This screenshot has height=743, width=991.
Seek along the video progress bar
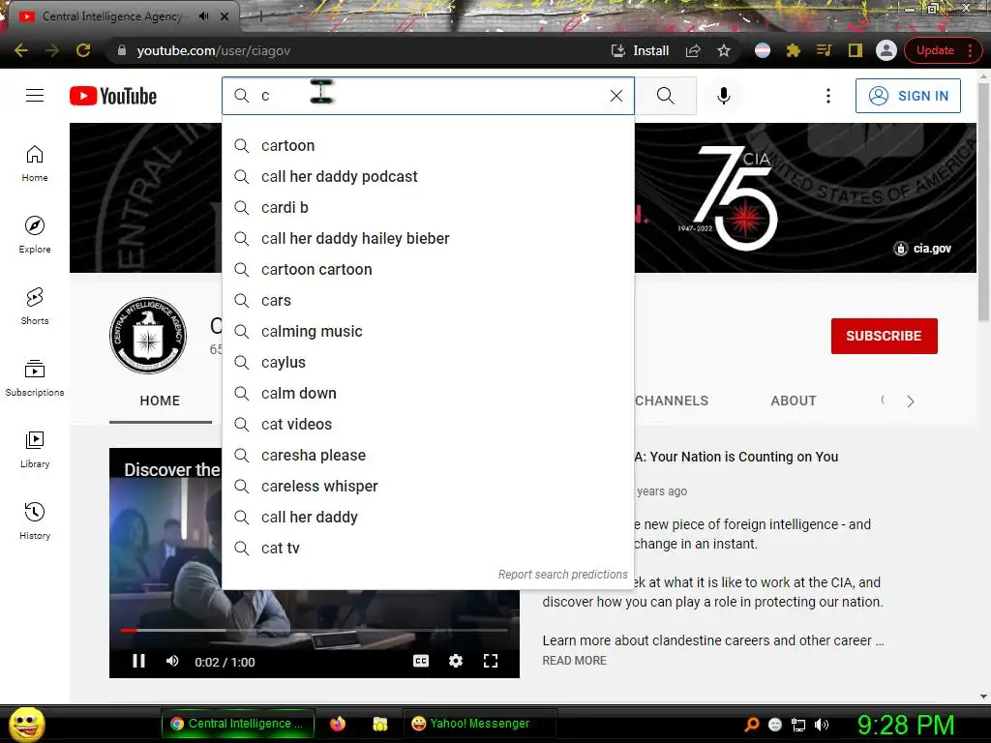[315, 630]
